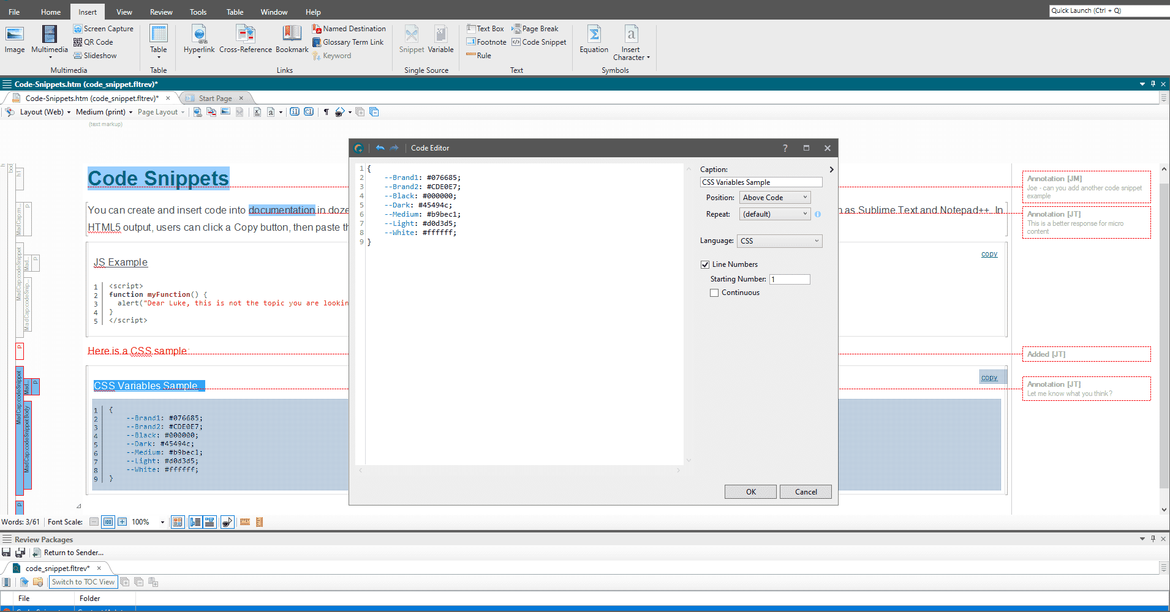Open the Language dropdown showing CSS
The width and height of the screenshot is (1170, 612).
pyautogui.click(x=779, y=241)
